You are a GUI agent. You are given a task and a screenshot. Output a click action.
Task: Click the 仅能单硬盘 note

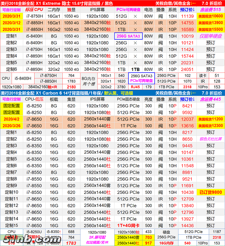211,36
